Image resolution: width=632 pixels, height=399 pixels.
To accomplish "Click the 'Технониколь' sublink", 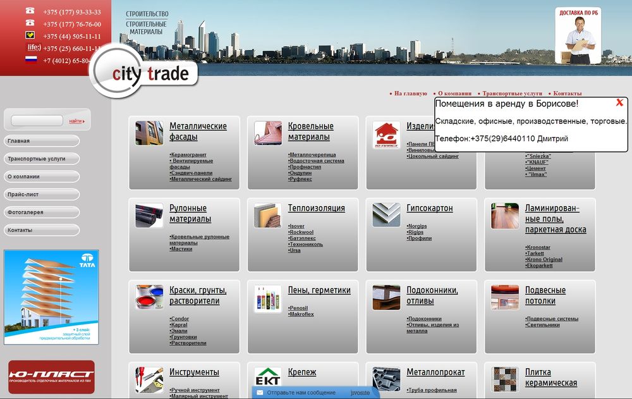I will pyautogui.click(x=305, y=244).
